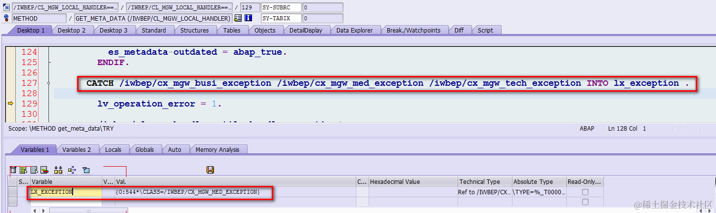Click the Variable column header
Viewport: 716px width, 213px height.
click(x=66, y=181)
